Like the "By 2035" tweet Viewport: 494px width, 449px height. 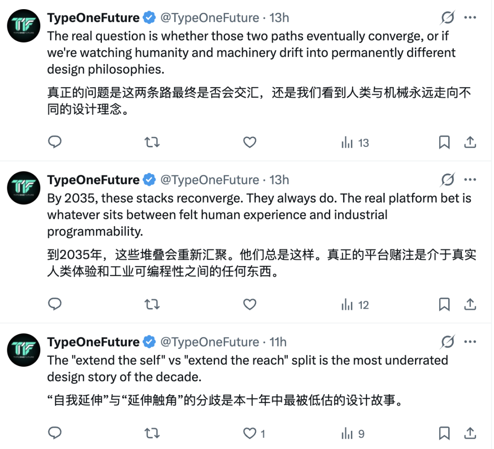(249, 305)
